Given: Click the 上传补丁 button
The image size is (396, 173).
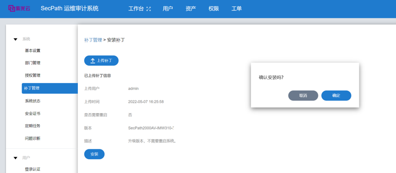Looking at the screenshot, I should 101,60.
